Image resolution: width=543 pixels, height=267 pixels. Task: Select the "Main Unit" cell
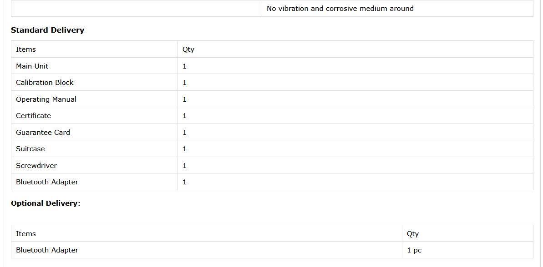(32, 66)
